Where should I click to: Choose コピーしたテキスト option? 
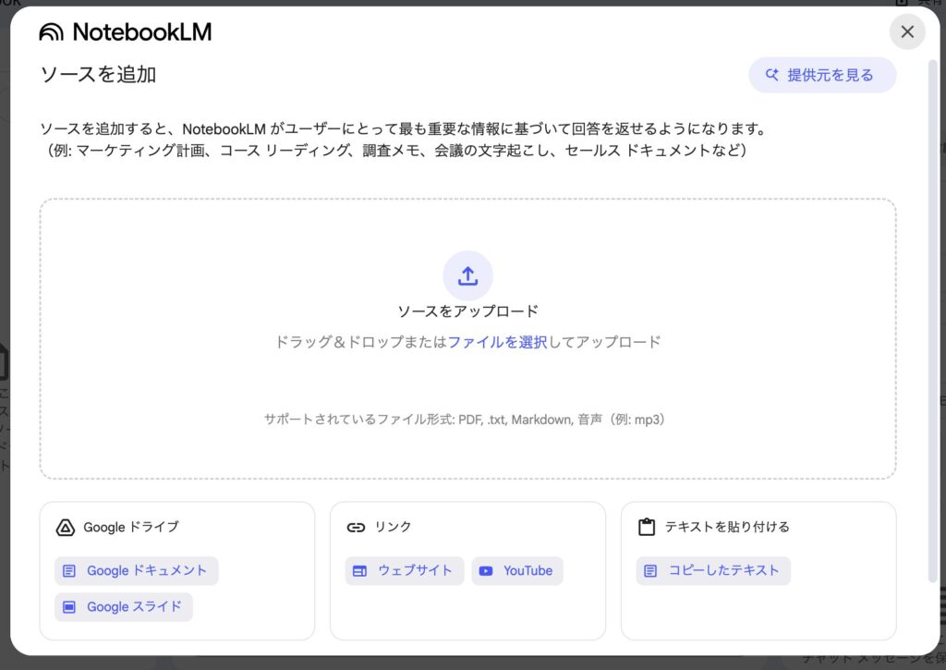(x=713, y=570)
